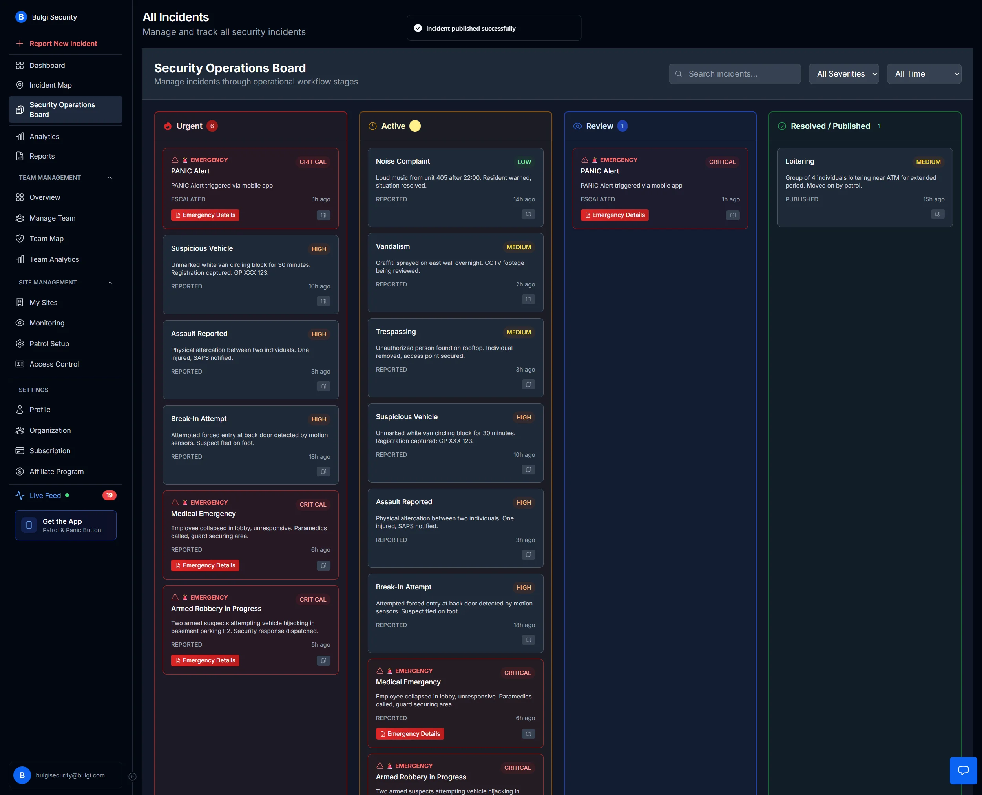Click the Search incidents field
The width and height of the screenshot is (982, 795).
click(x=734, y=73)
